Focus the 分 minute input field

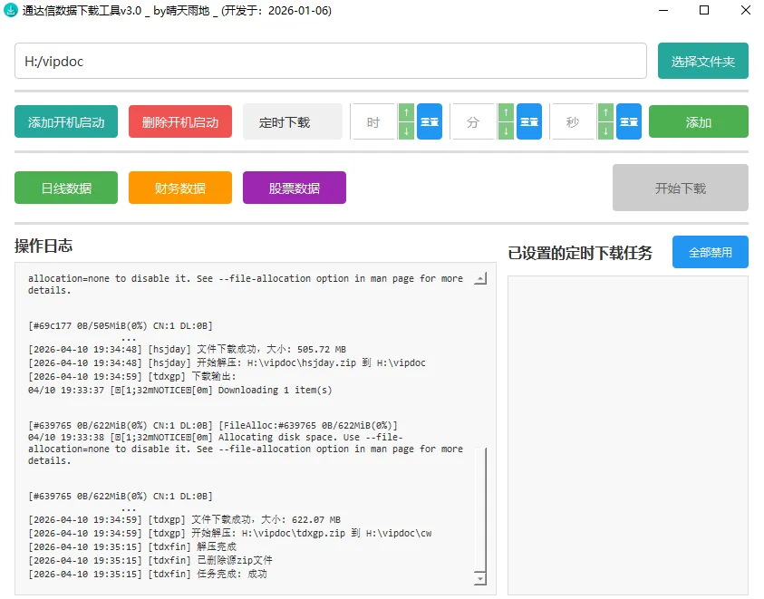click(x=472, y=121)
